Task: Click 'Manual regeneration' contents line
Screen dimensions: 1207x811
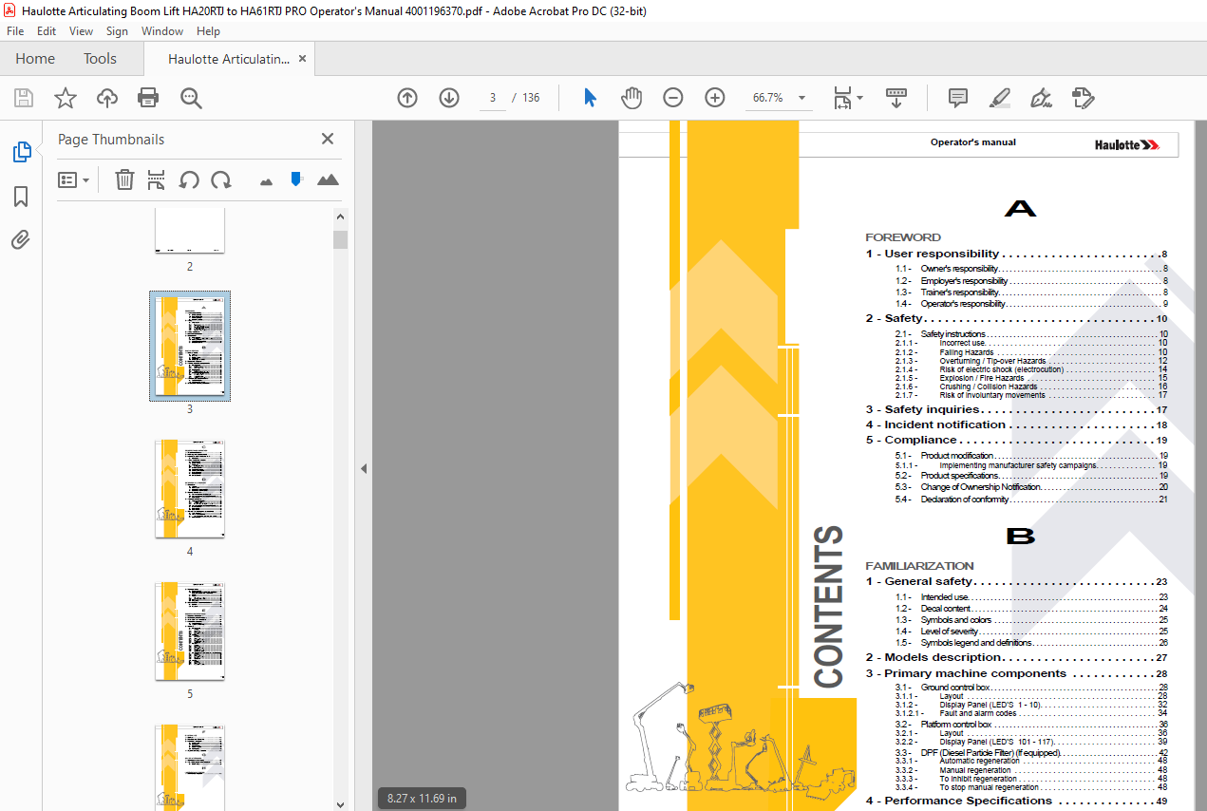Action: pos(1031,770)
